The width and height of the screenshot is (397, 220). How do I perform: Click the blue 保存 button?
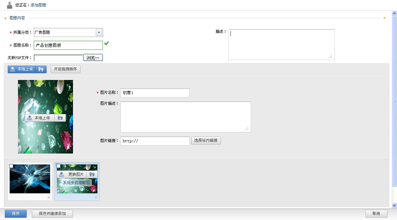click(x=16, y=214)
